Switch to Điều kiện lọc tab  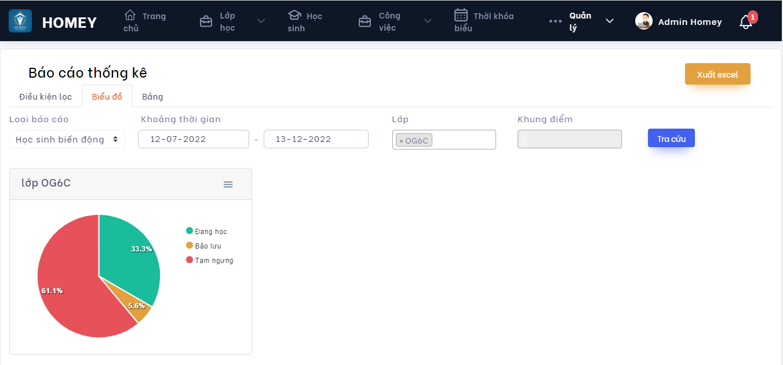(x=46, y=97)
